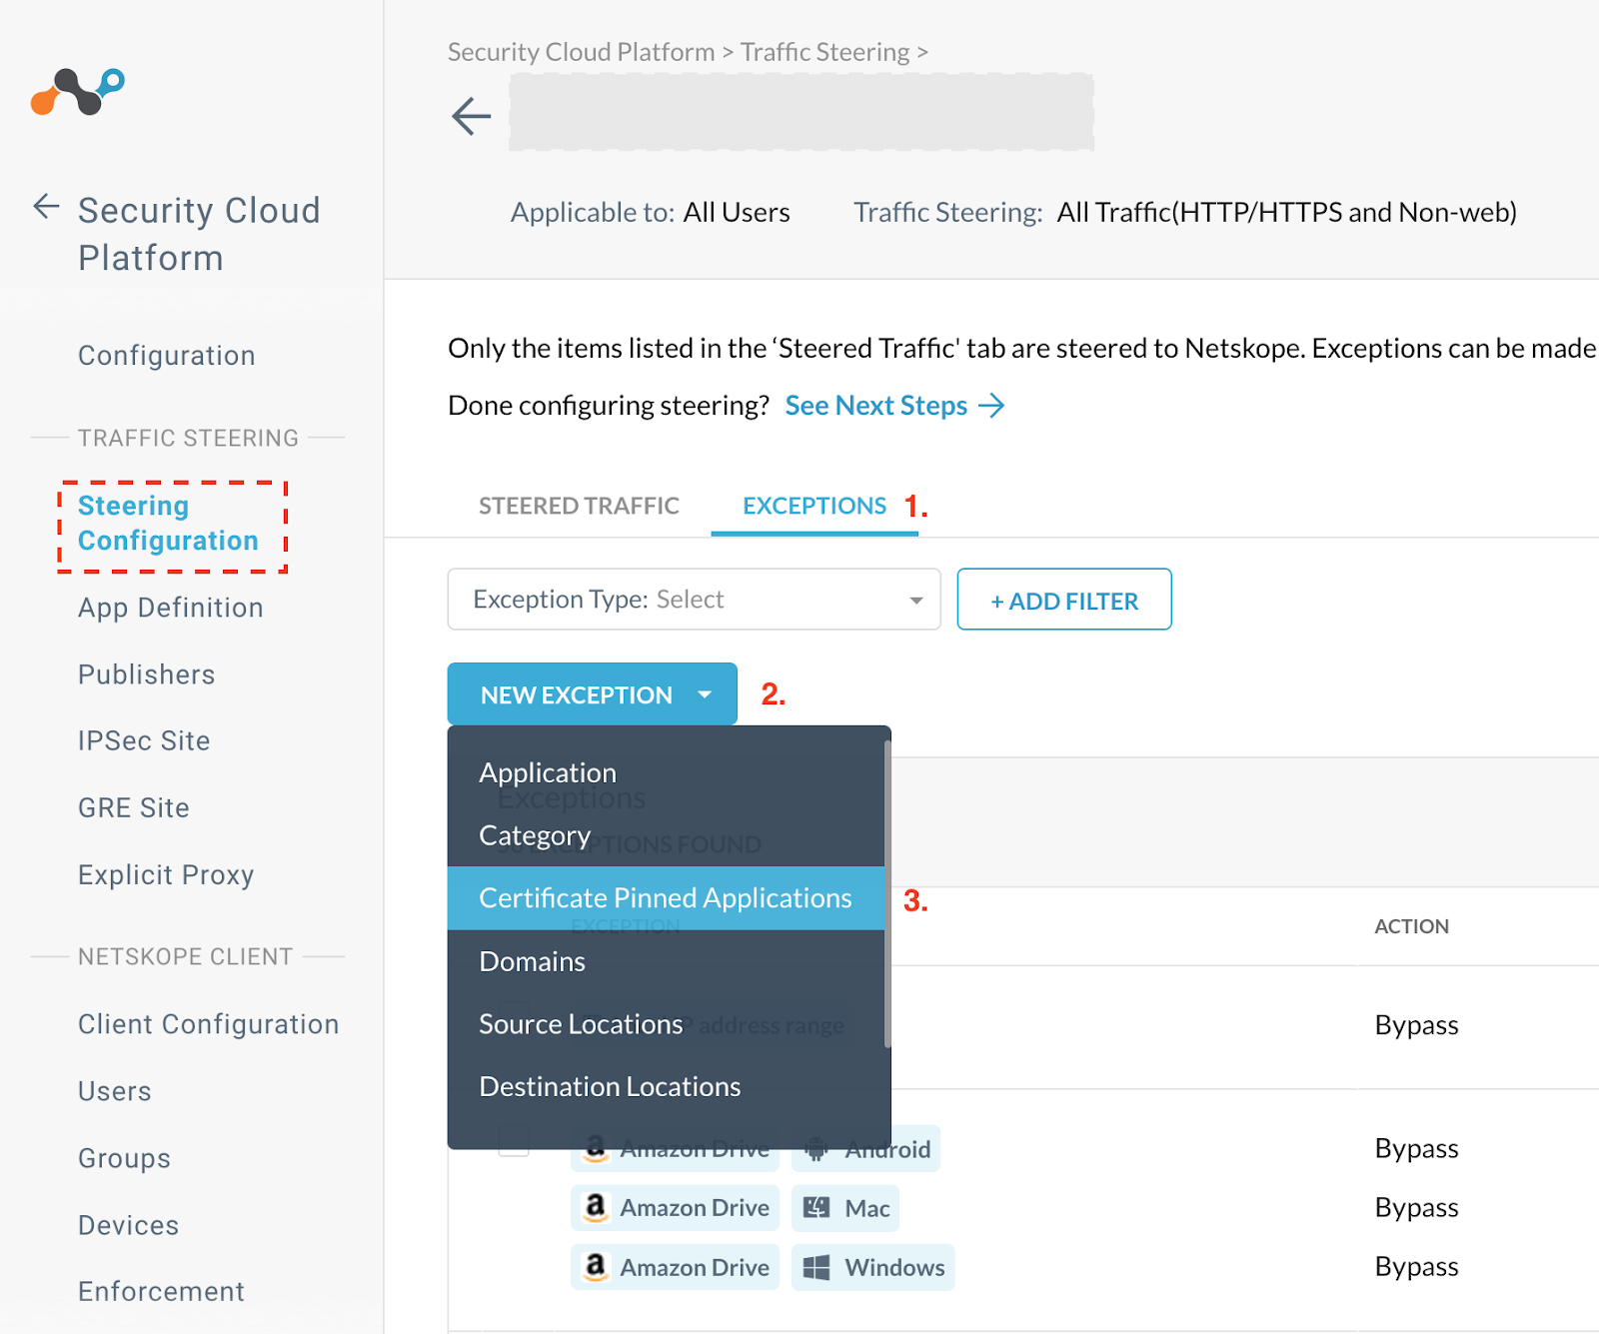Click Bypass in the Amazon Drive Mac row

(x=1416, y=1207)
